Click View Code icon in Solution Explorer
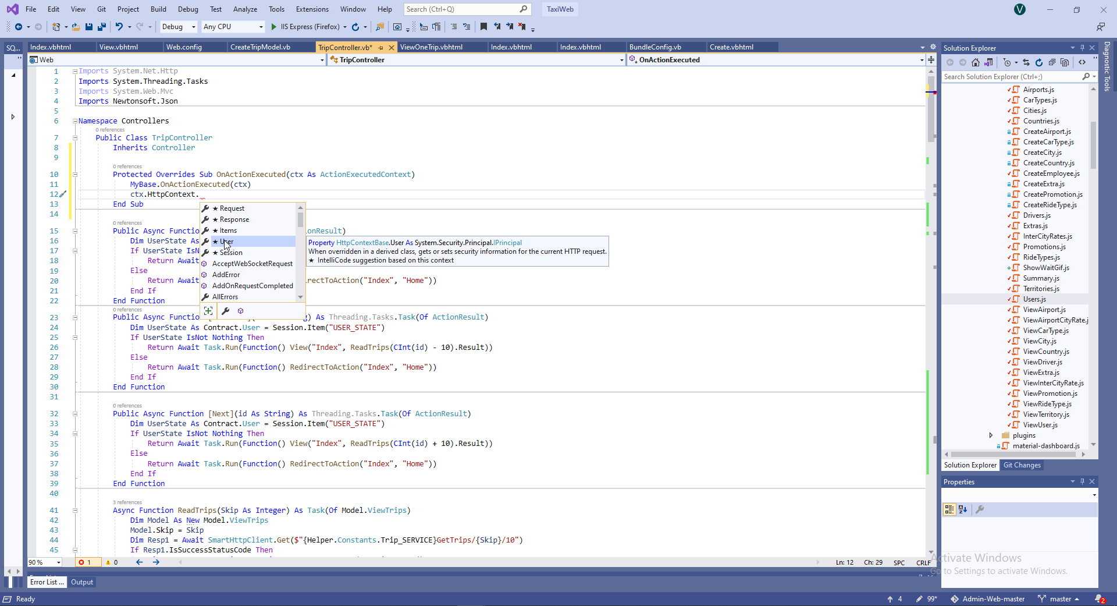This screenshot has height=606, width=1117. (1082, 62)
